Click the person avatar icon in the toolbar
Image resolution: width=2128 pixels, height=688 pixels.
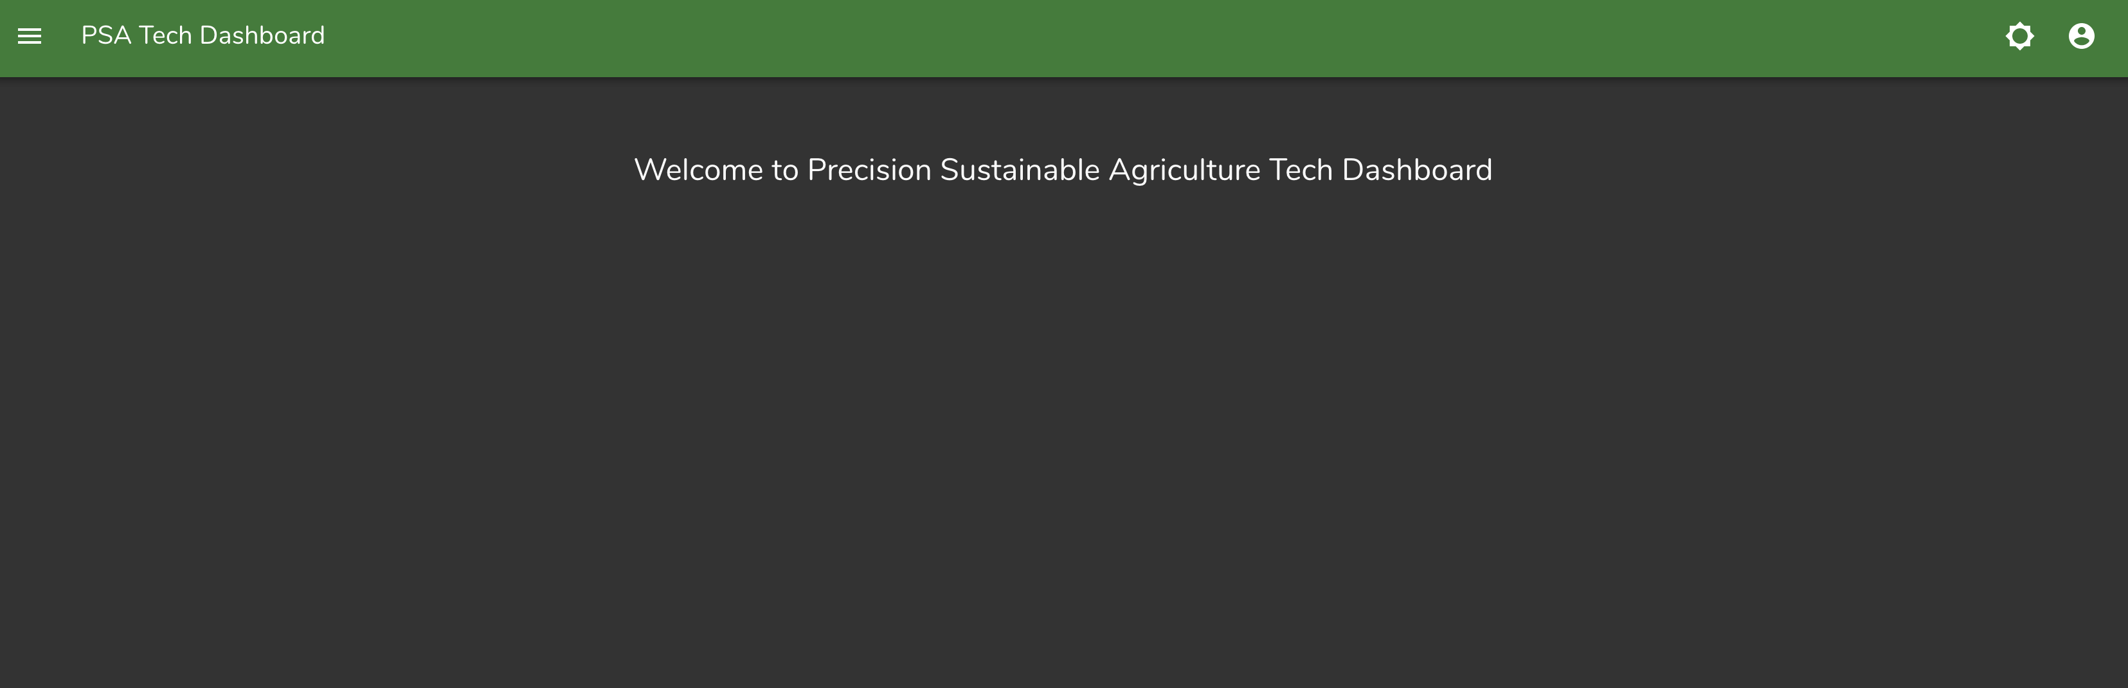click(x=2082, y=37)
